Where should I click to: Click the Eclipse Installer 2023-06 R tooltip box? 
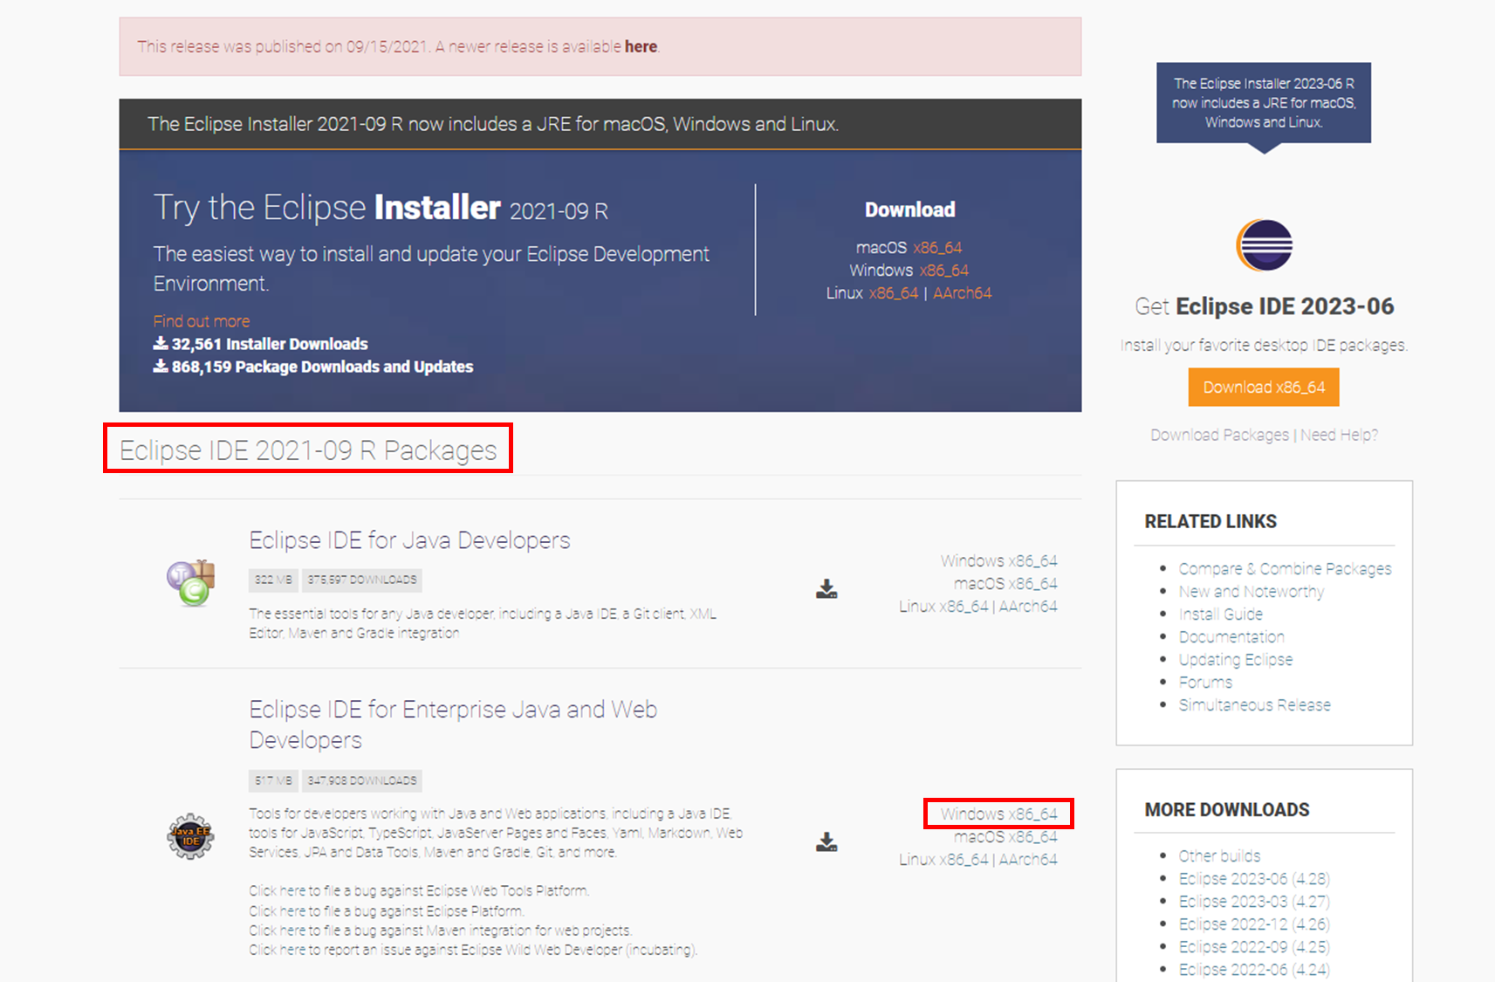pos(1264,103)
